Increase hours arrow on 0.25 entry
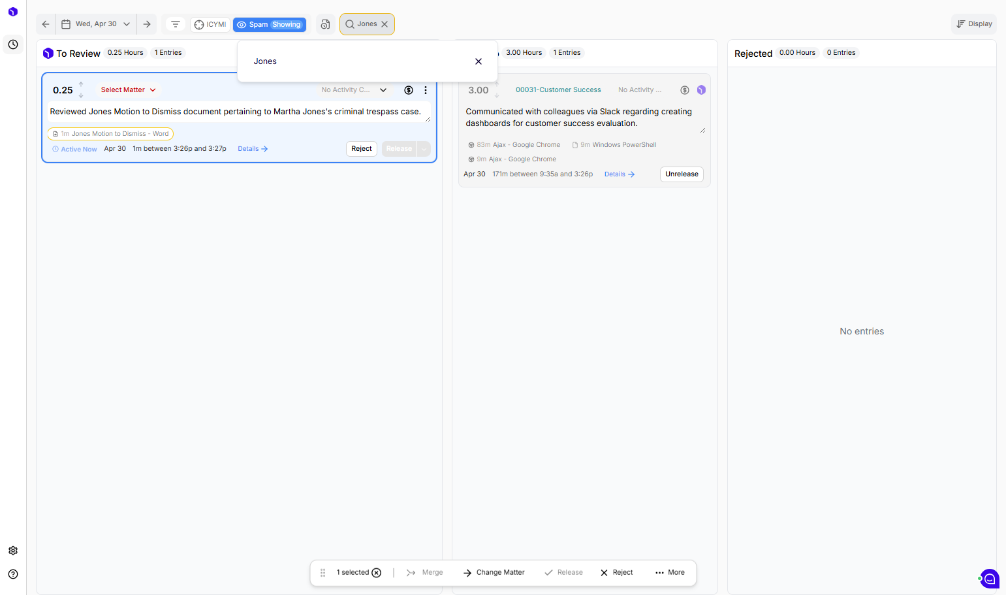This screenshot has height=595, width=1006. coord(81,84)
